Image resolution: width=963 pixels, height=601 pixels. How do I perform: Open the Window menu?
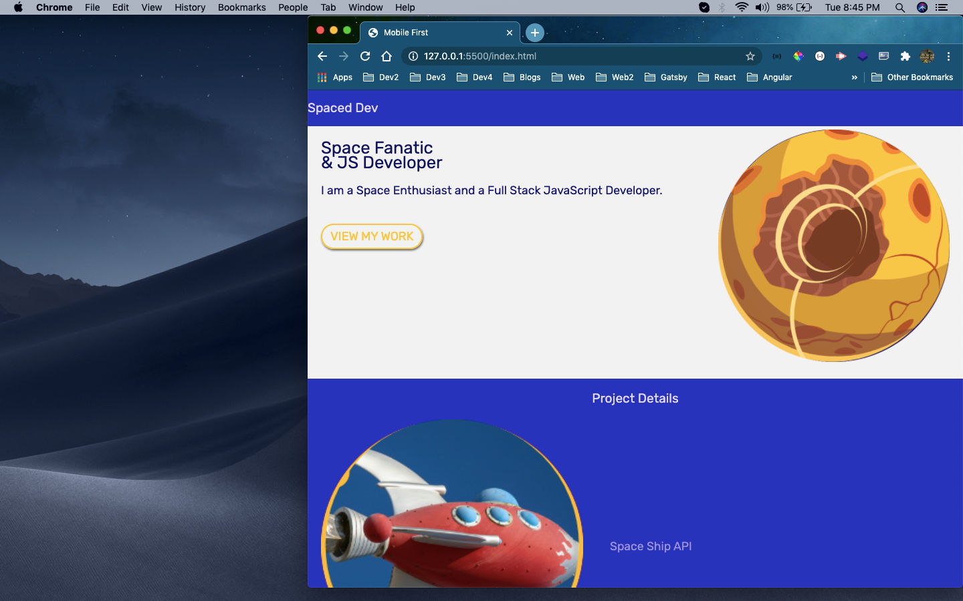coord(366,7)
